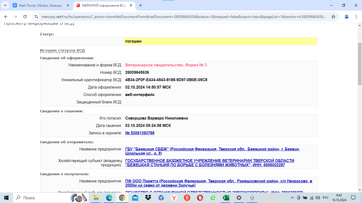
Task: Go forward in browser history
Action: [15, 17]
